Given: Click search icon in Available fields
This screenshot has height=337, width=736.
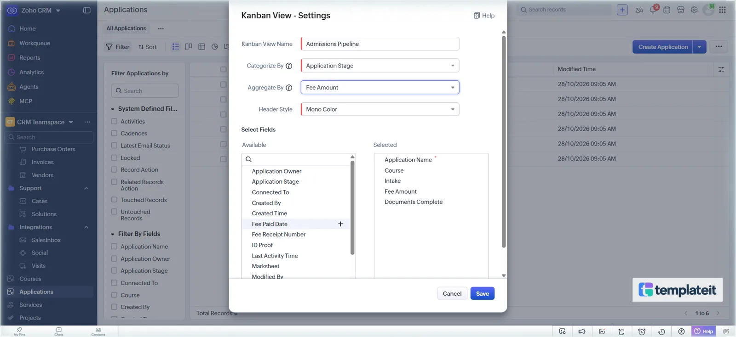Looking at the screenshot, I should [x=248, y=159].
